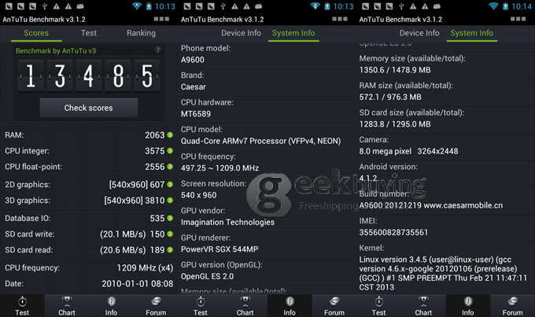Select SD card size value 1283.8 / 1295.0 MB

point(395,124)
